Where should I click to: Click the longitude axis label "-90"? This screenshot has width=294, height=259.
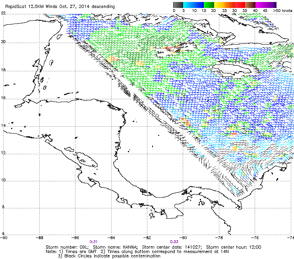pos(4,237)
